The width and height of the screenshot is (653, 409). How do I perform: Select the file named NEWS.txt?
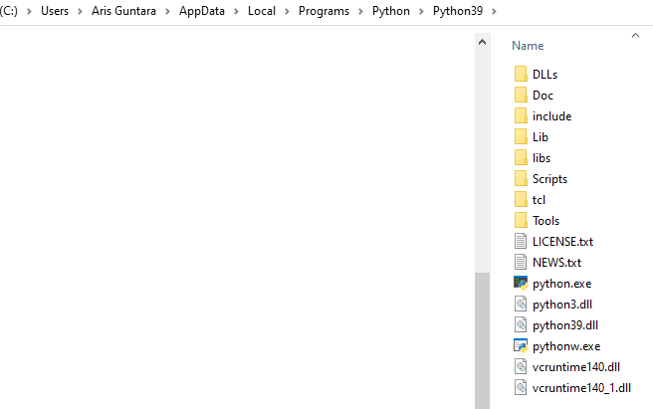pyautogui.click(x=556, y=263)
